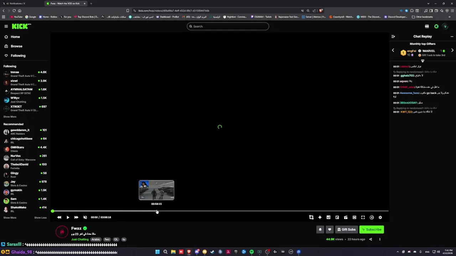Toggle picture-in-picture mode icon
456x256 pixels.
point(337,217)
